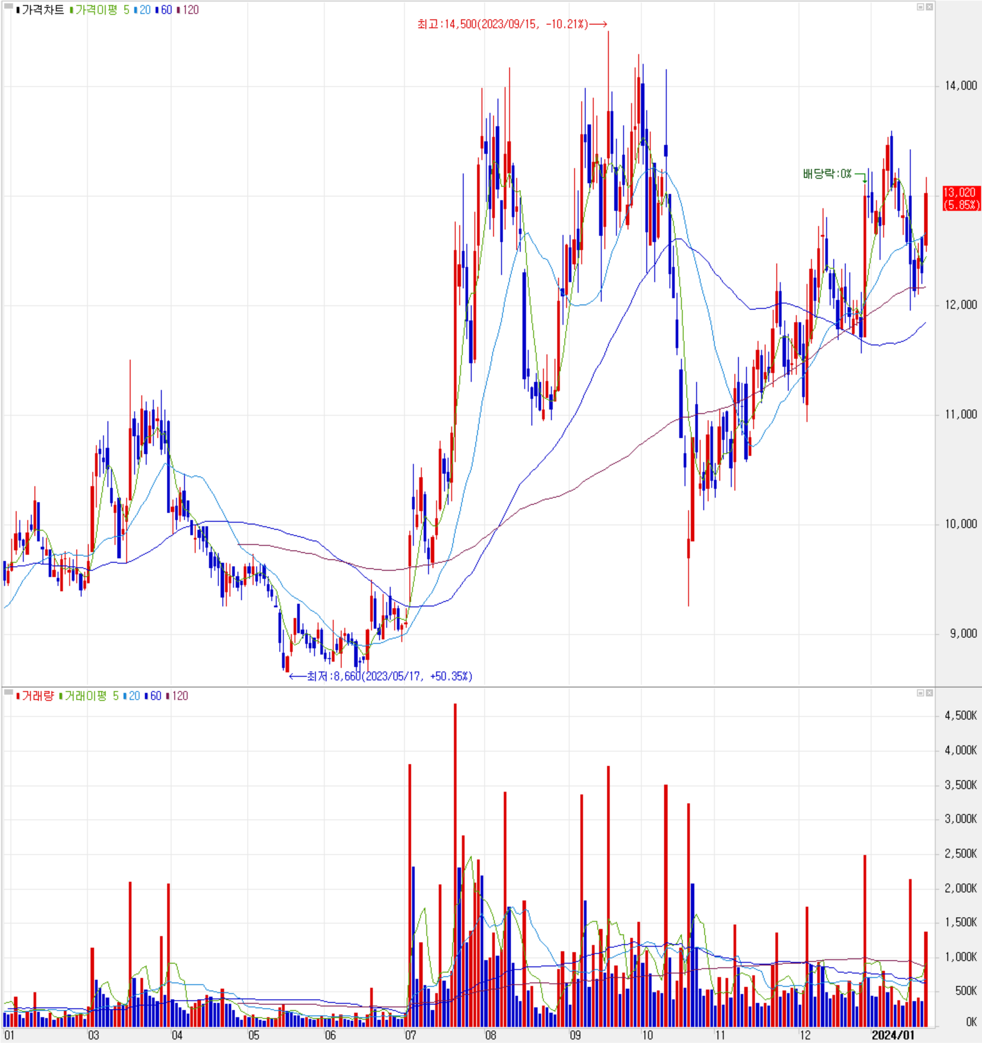Click the 05 month date axis label

tap(254, 1035)
